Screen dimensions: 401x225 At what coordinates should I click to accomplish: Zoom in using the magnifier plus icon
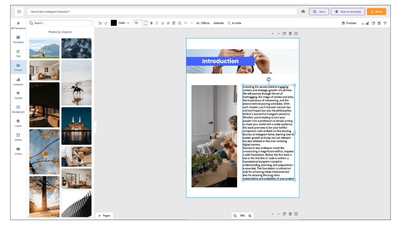(x=250, y=216)
